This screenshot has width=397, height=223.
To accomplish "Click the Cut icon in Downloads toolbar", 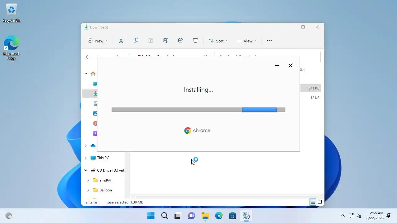I will pyautogui.click(x=121, y=41).
